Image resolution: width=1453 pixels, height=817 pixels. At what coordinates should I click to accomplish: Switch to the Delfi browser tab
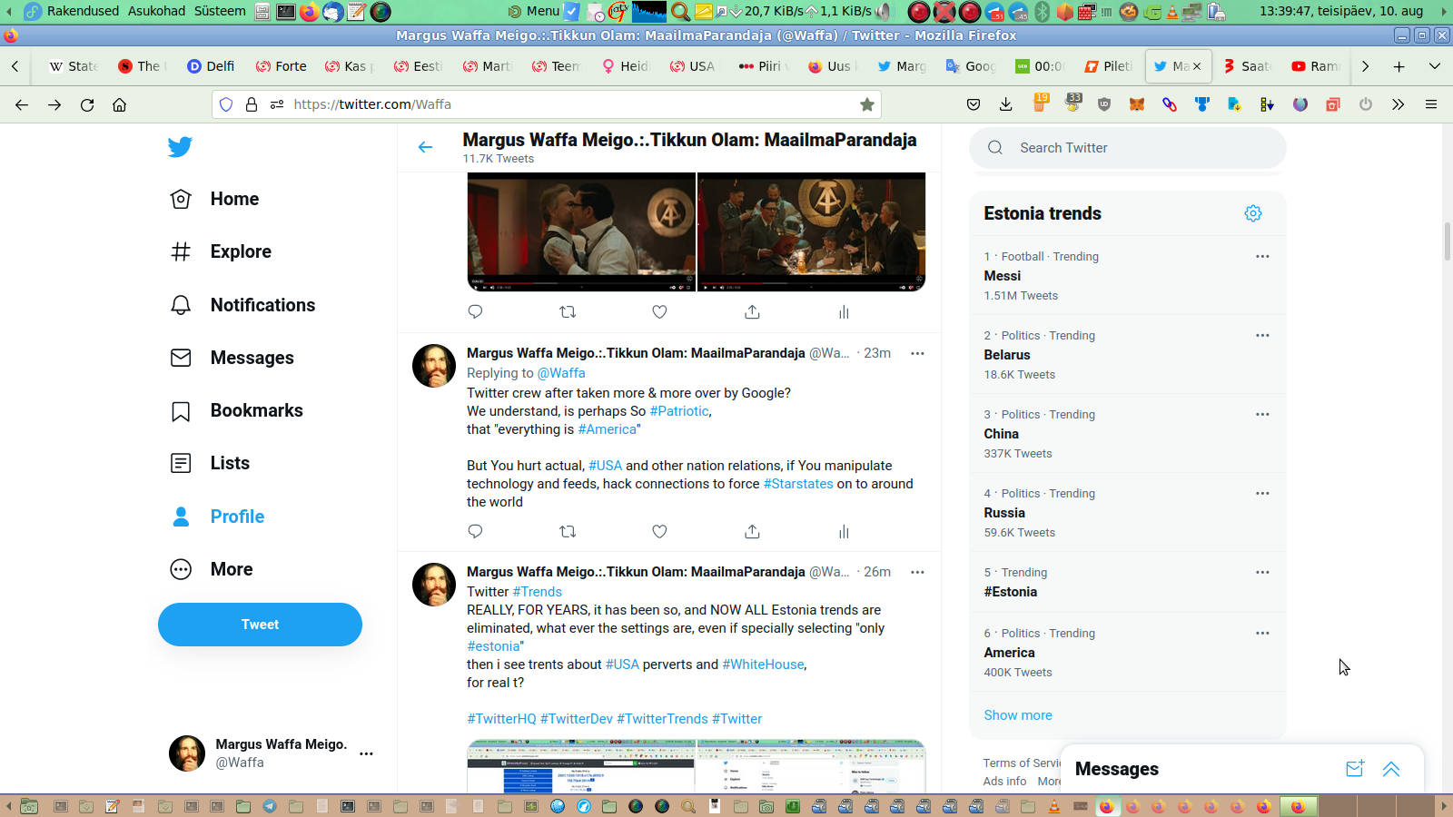(x=211, y=66)
